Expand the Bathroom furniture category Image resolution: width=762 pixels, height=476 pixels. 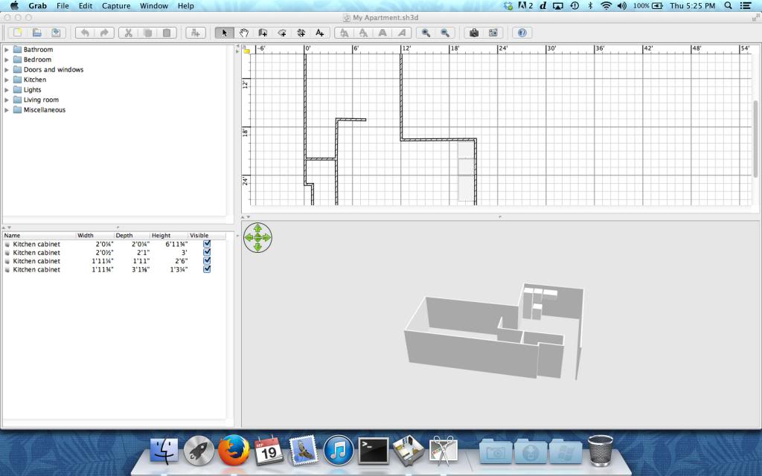point(7,49)
